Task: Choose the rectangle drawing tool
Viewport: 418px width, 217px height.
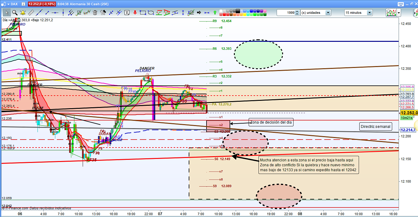Action: point(143,13)
